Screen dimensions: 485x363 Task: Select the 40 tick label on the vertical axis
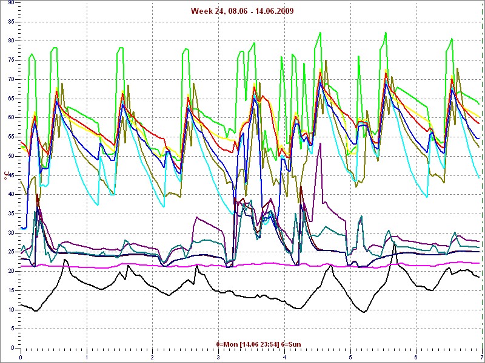coord(11,194)
